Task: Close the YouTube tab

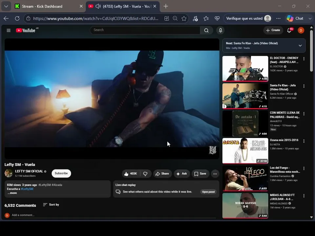Action: coord(155,6)
